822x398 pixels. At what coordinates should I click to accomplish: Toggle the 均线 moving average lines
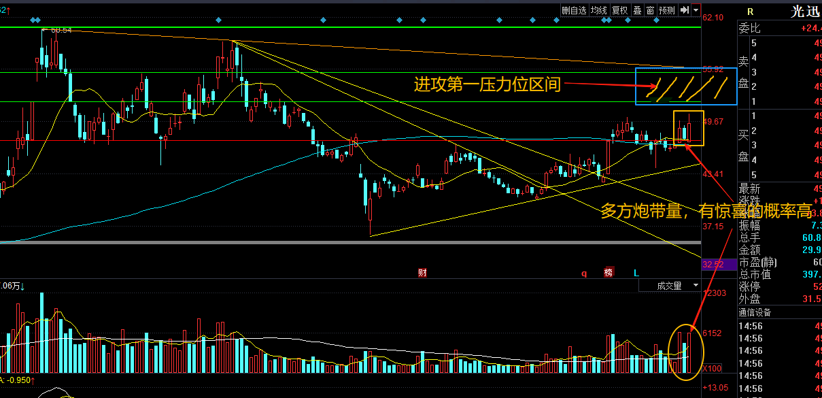598,10
